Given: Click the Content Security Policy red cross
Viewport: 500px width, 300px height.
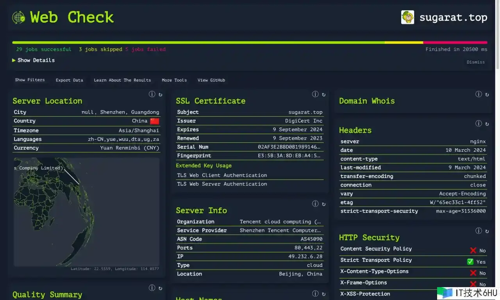Looking at the screenshot, I should click(x=473, y=250).
